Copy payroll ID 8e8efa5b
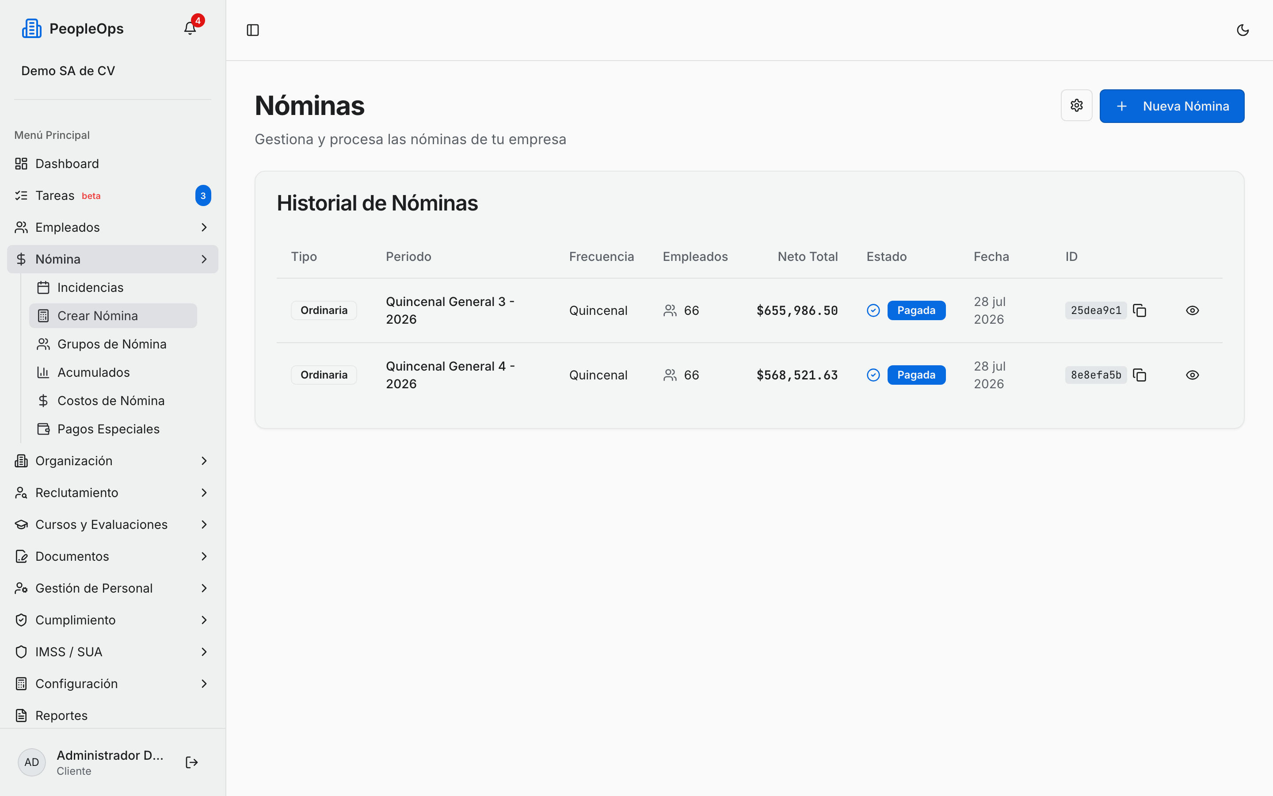The width and height of the screenshot is (1273, 796). coord(1140,375)
